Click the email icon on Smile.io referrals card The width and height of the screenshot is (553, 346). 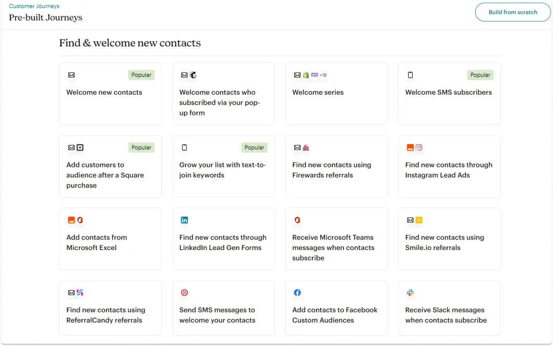[x=410, y=220]
